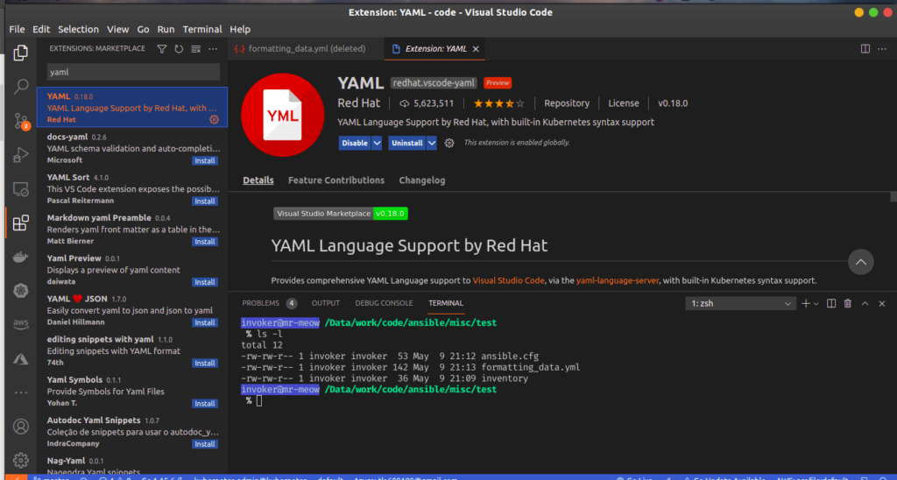The width and height of the screenshot is (897, 480).
Task: Click the scroll-to-top round button
Action: 861,262
